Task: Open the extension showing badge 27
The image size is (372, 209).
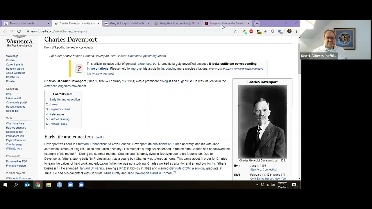Action: (x=244, y=31)
